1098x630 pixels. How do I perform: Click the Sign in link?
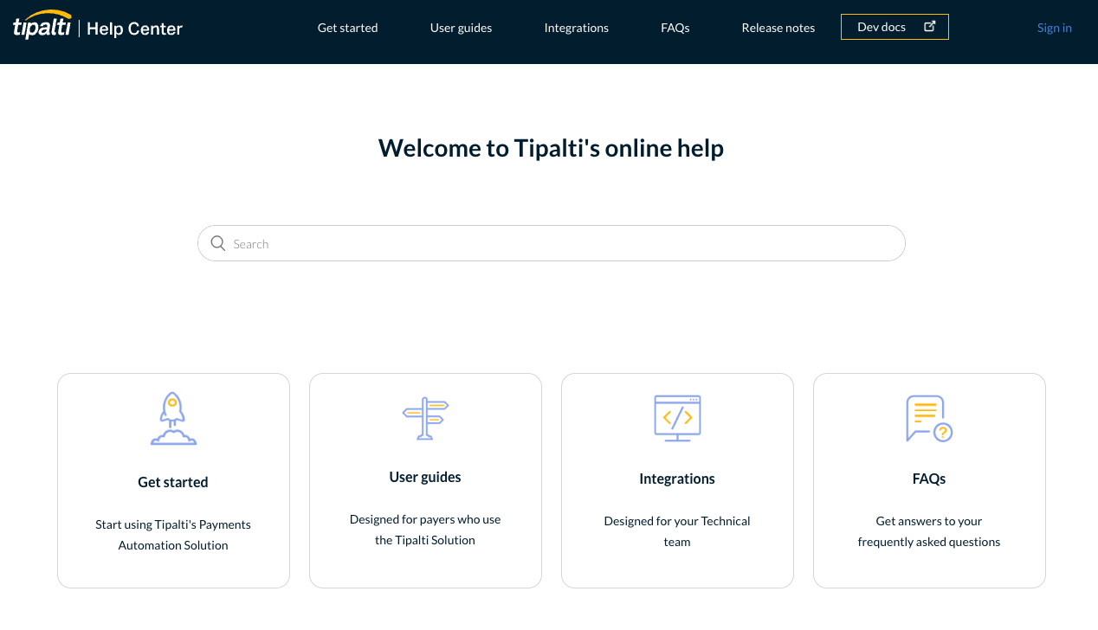click(x=1054, y=28)
